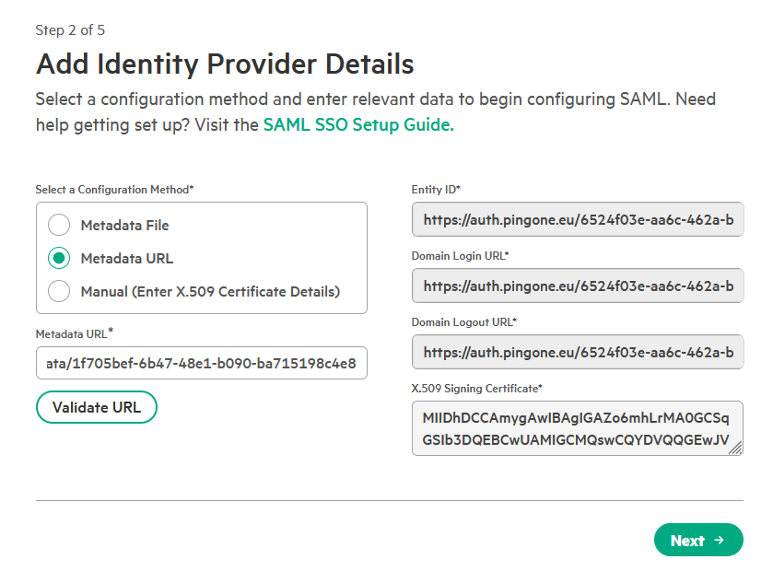Choose Manual X.509 Certificate Details radio

pos(59,292)
